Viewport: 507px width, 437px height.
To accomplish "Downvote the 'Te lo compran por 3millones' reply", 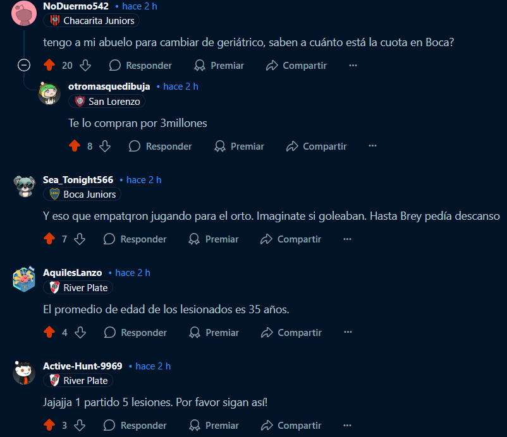I will (x=105, y=146).
